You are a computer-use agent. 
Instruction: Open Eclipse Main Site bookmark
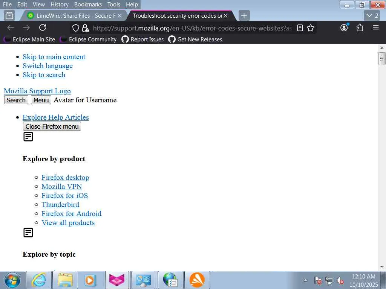click(29, 39)
